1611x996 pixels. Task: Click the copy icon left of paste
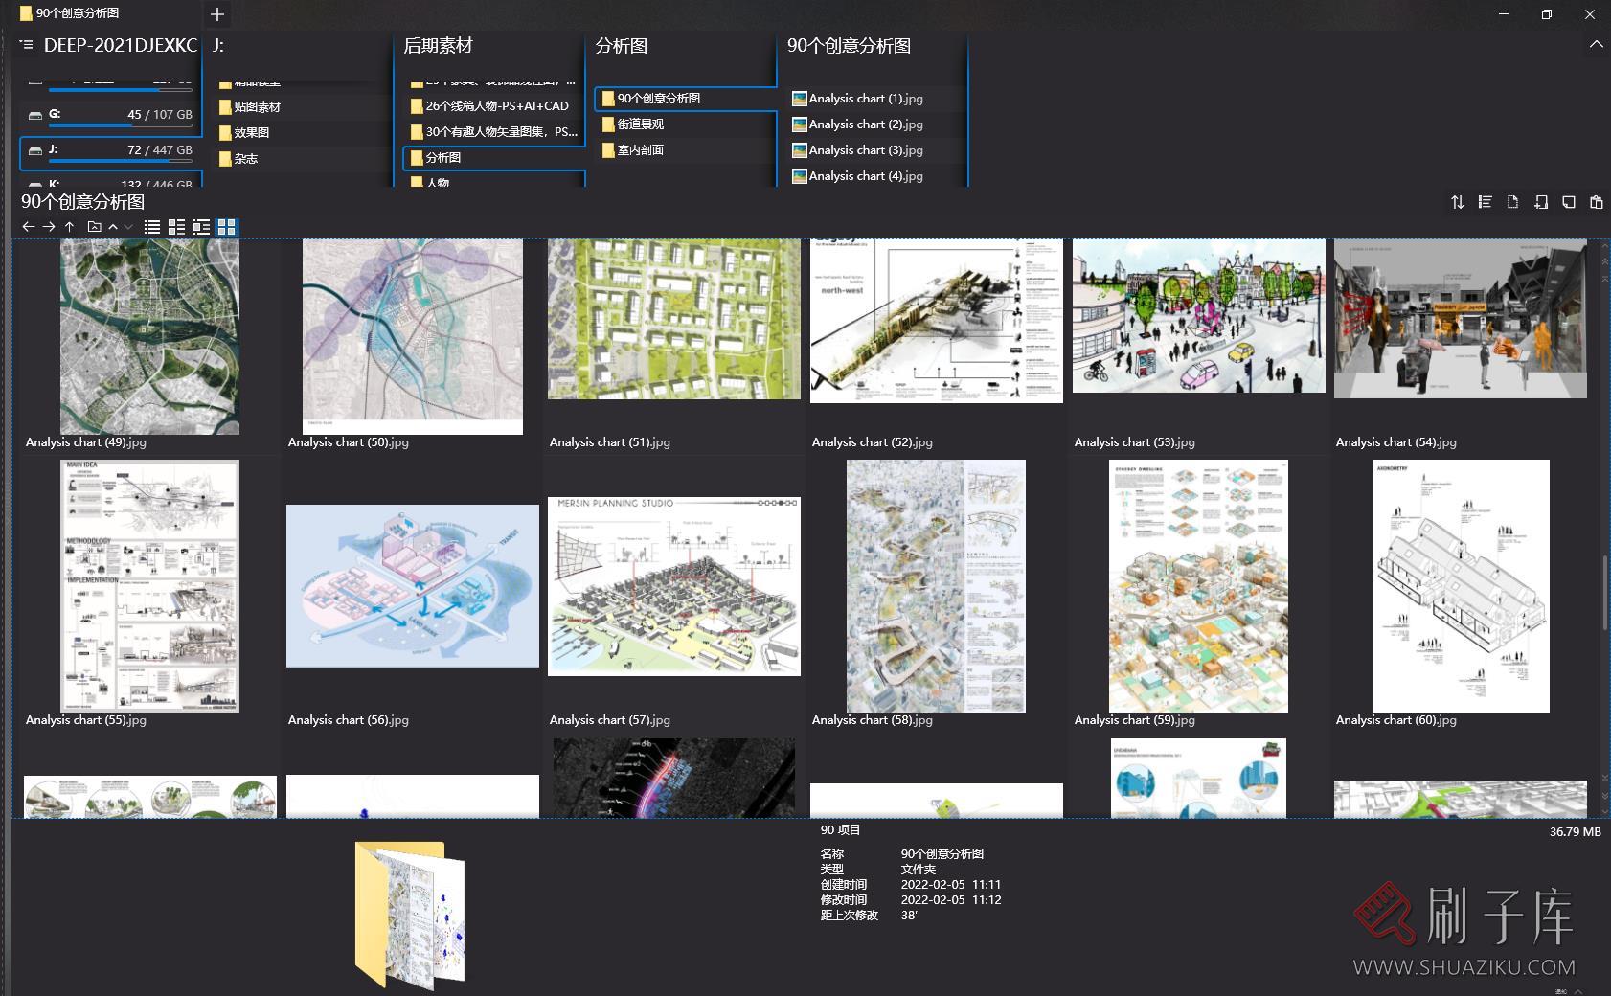pos(1568,202)
